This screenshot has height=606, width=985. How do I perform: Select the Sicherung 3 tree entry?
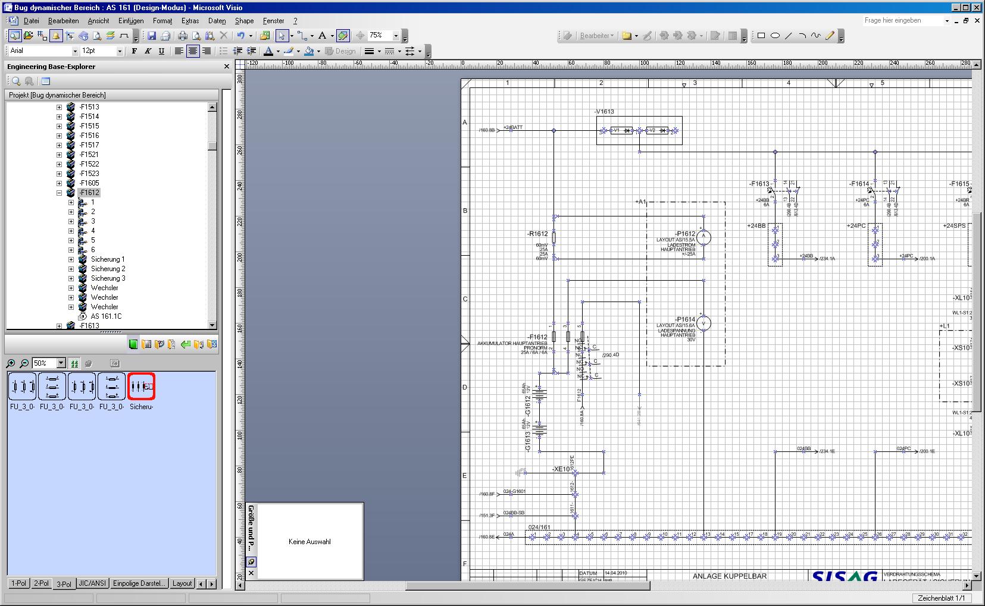[x=108, y=278]
